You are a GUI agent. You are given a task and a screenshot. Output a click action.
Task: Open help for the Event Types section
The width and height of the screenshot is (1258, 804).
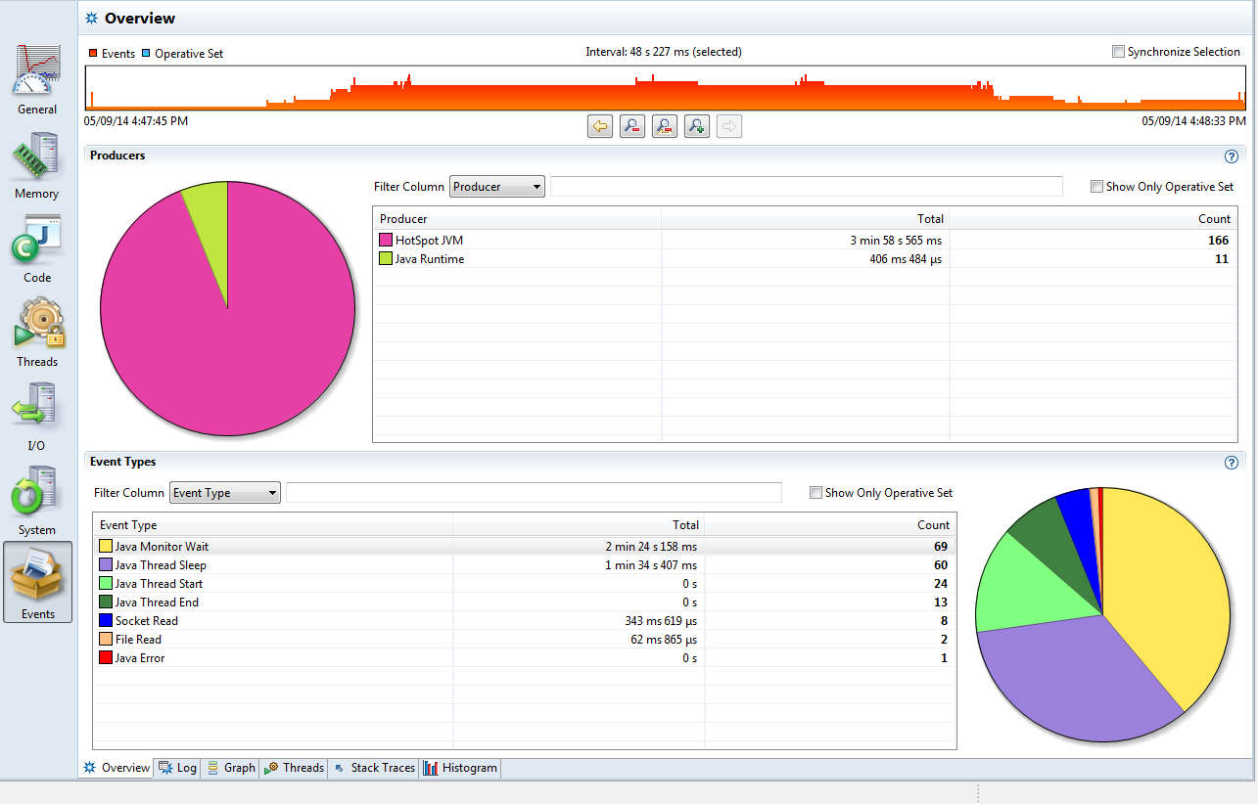[1232, 463]
